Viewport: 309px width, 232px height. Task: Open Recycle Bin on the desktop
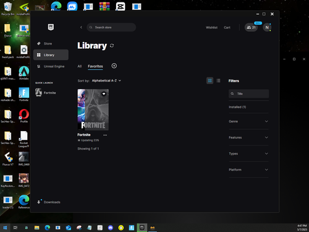[x=8, y=9]
